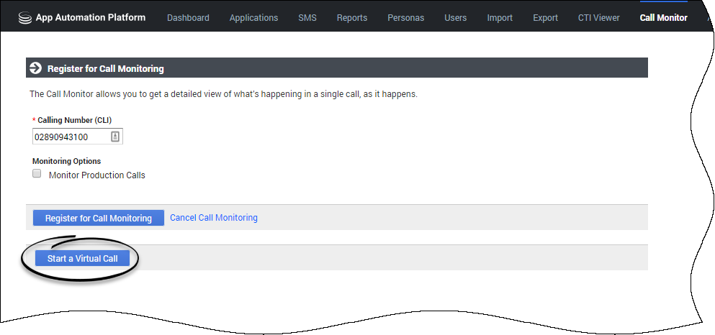Image resolution: width=715 pixels, height=335 pixels.
Task: Click Cancel Call Monitoring link
Action: (x=214, y=218)
